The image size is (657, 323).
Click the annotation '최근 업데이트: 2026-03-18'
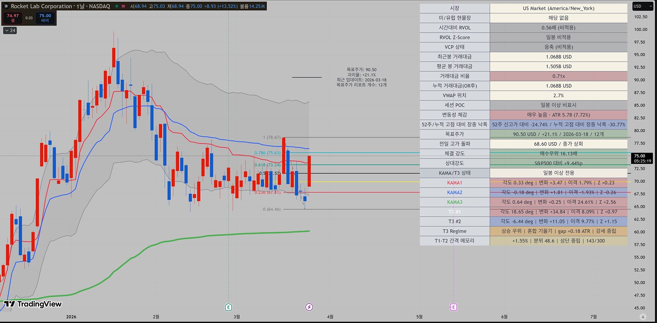click(x=361, y=80)
